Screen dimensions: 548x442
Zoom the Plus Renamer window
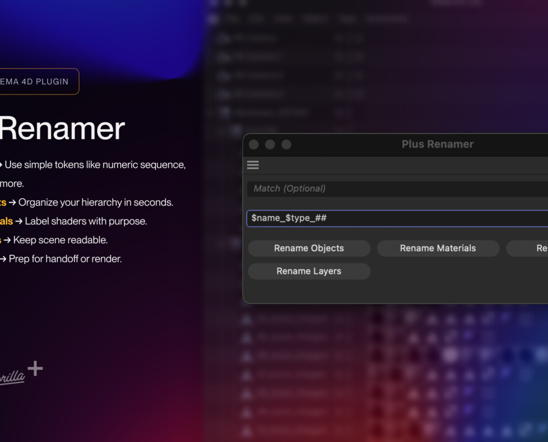tap(286, 145)
